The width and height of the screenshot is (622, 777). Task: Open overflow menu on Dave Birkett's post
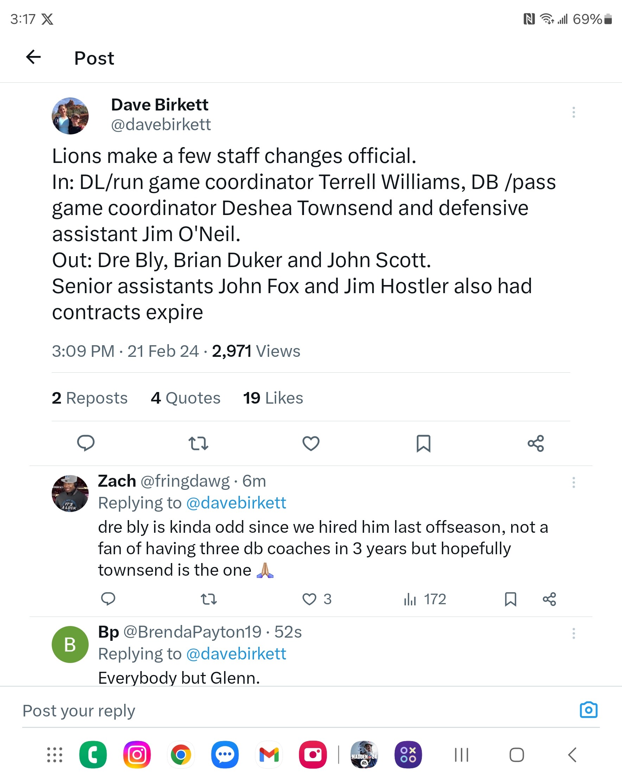coord(574,113)
